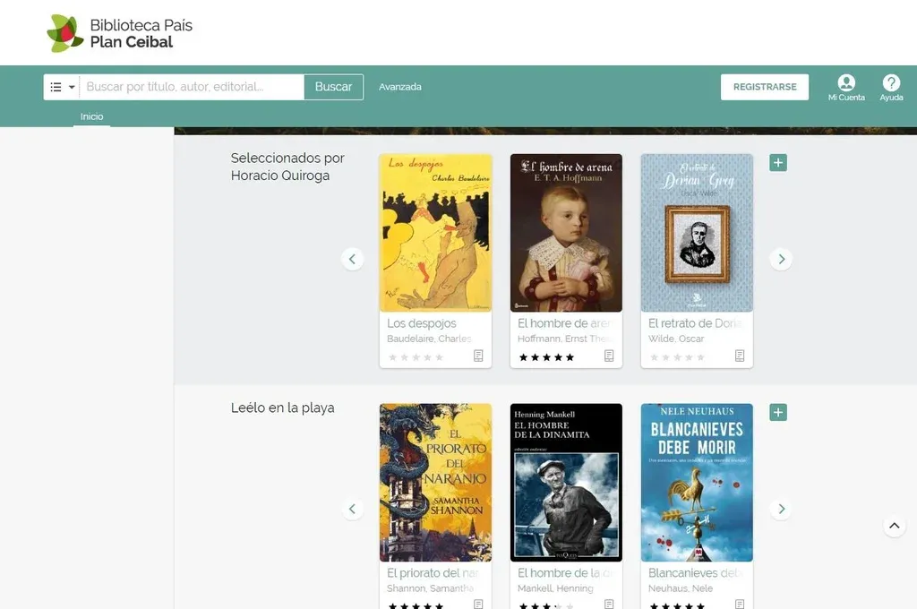Show next books in Leélo en la playa carousel

coord(781,509)
